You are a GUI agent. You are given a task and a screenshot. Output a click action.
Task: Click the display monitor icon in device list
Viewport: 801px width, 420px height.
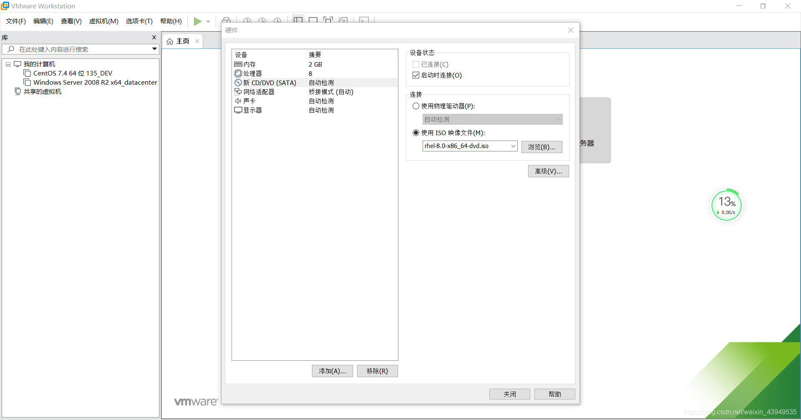pyautogui.click(x=238, y=110)
